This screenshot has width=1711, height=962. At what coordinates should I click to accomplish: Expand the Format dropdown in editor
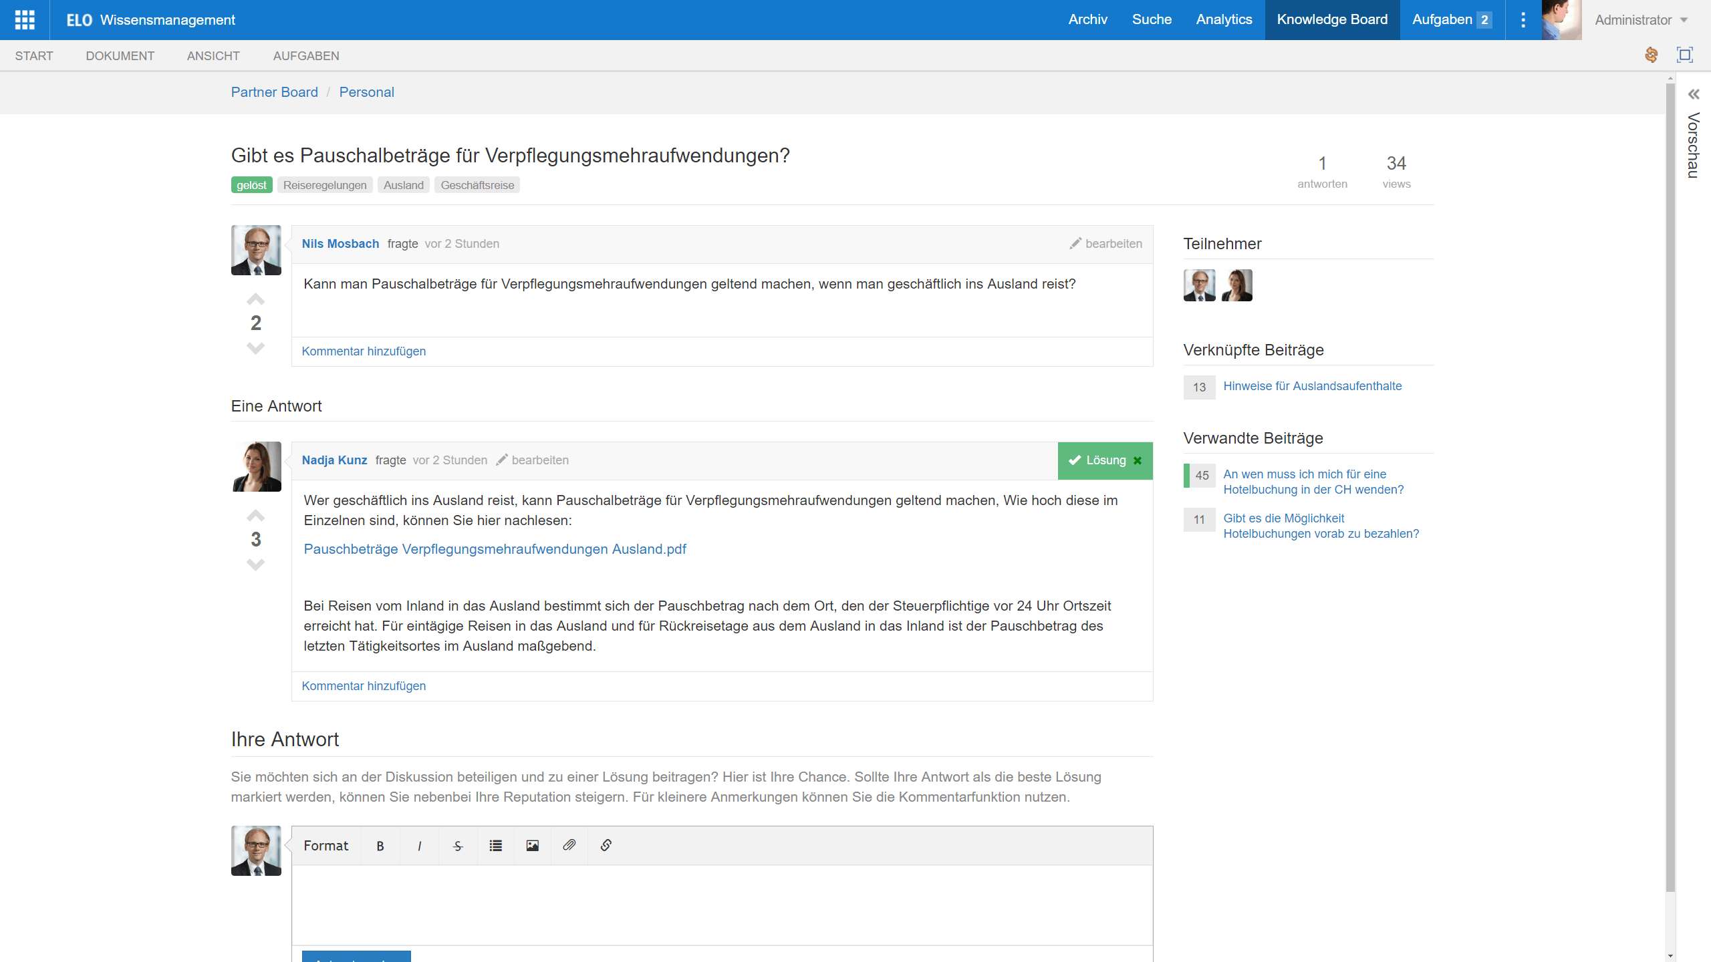325,846
